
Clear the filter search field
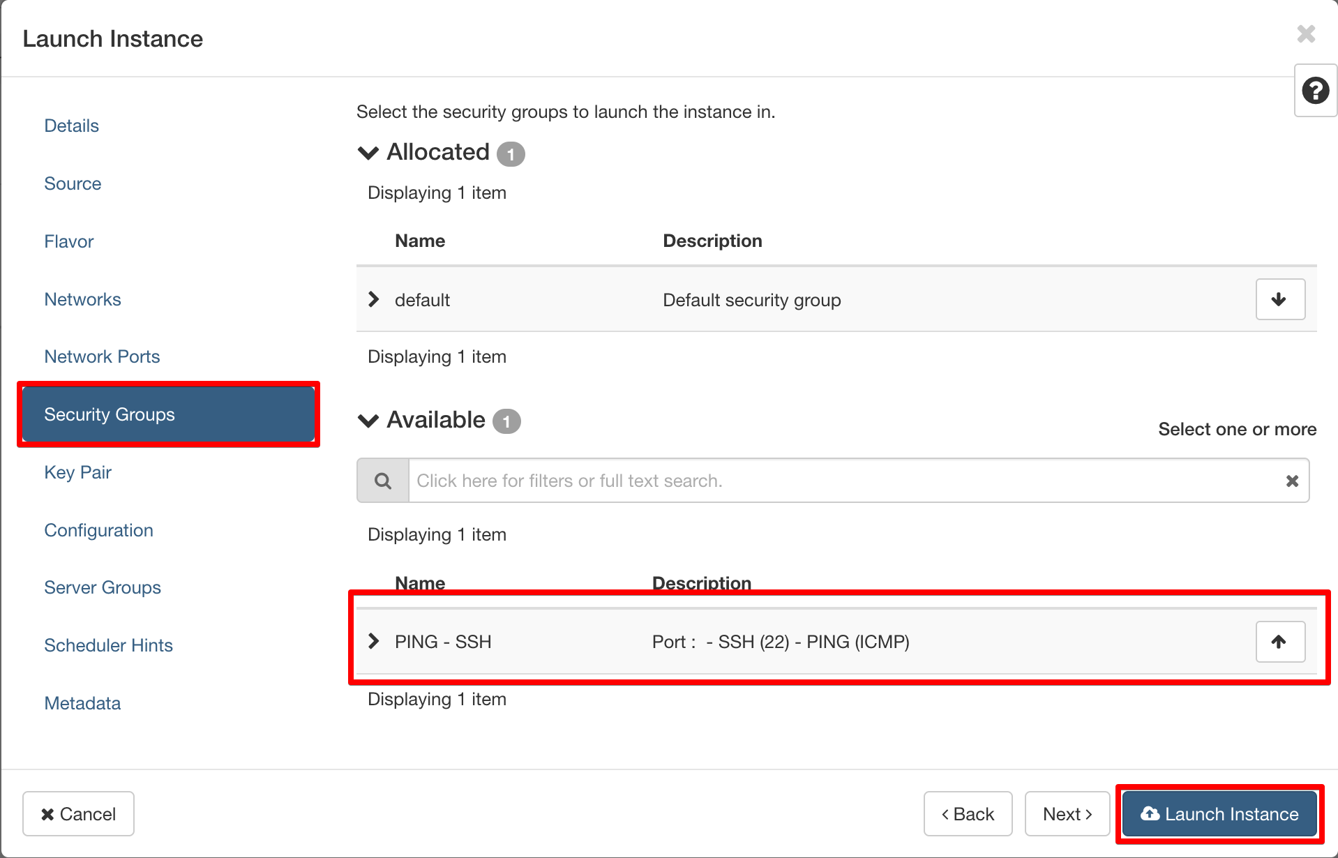point(1292,481)
